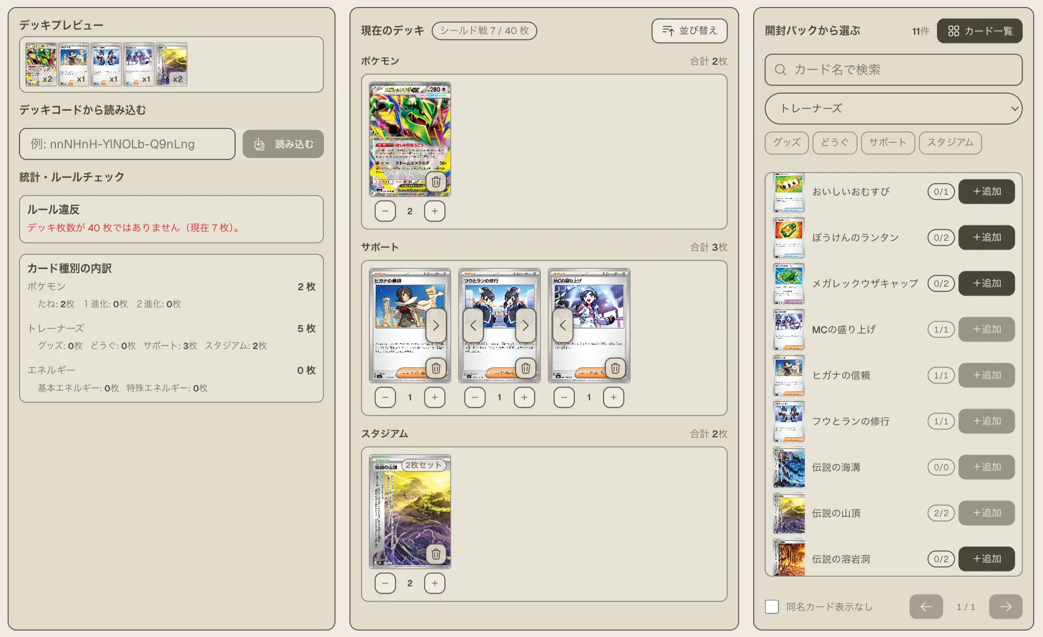Click the red rule violation message
This screenshot has width=1043, height=637.
pos(135,228)
